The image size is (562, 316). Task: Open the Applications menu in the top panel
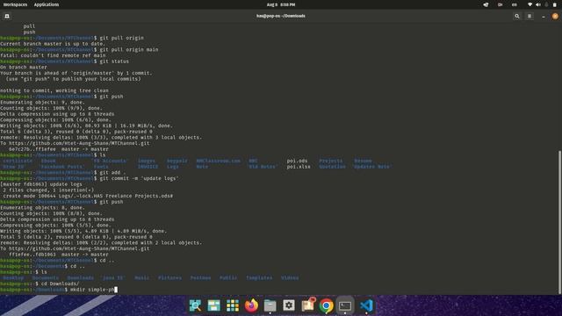[x=47, y=4]
